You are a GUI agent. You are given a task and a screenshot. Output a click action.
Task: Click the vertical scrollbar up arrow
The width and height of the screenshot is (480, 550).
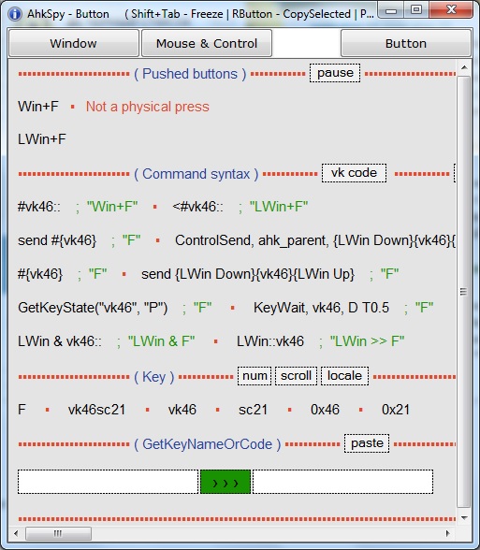464,67
